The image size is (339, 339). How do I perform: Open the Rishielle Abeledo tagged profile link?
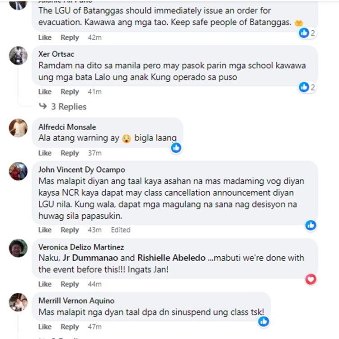pos(171,258)
